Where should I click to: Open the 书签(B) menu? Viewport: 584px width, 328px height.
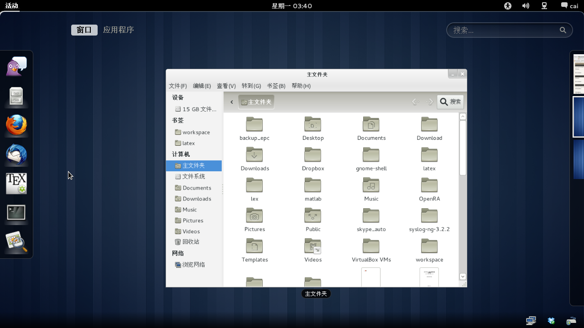[x=276, y=86]
